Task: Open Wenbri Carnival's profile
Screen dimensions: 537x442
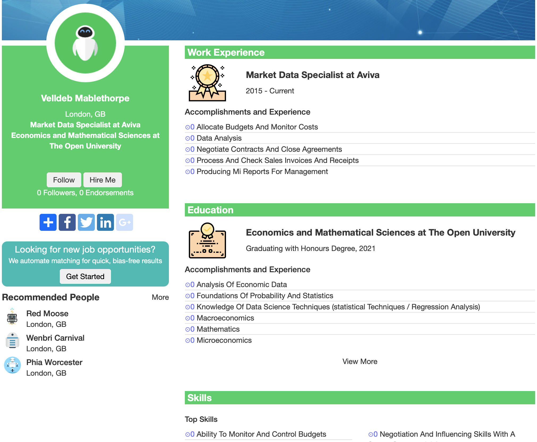Action: pyautogui.click(x=55, y=338)
